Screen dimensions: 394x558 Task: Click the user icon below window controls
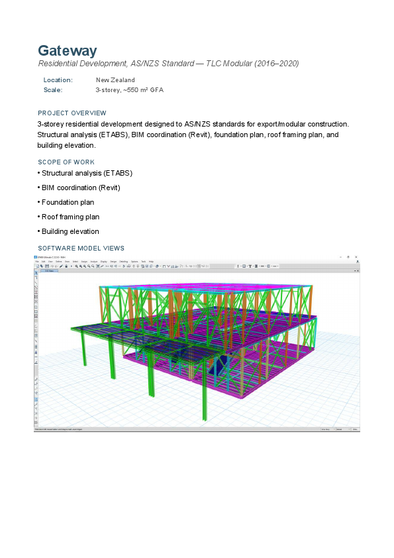358,262
